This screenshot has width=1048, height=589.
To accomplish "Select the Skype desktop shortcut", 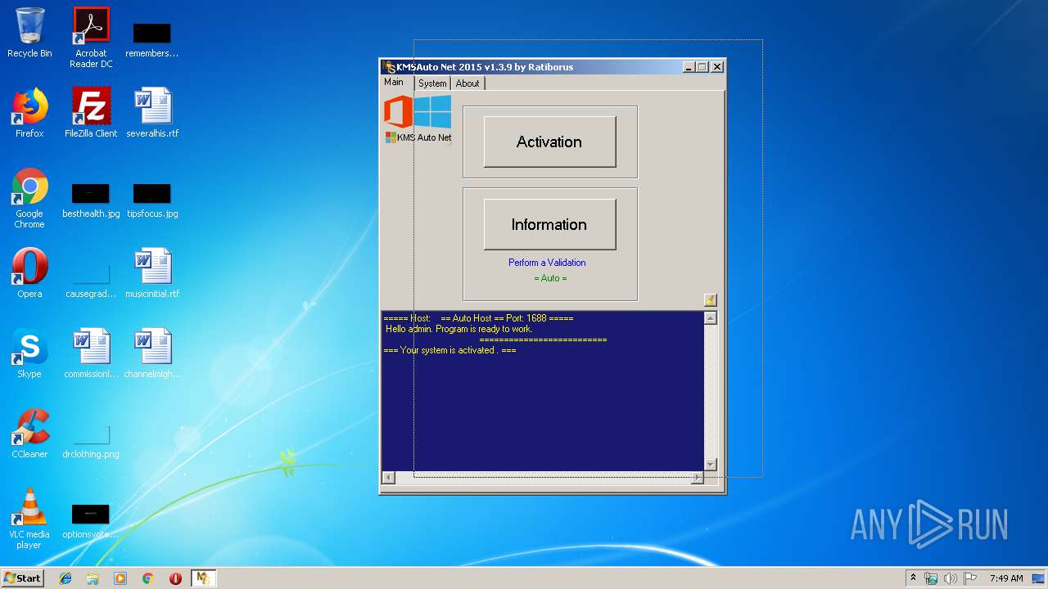I will [29, 353].
